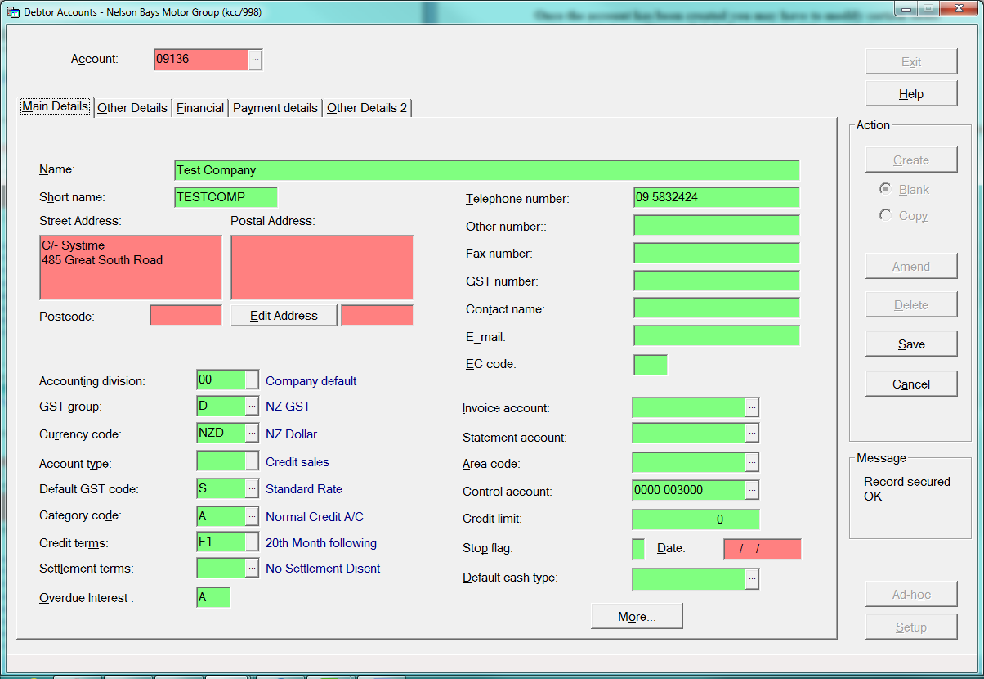Click into the Name field
This screenshot has height=679, width=984.
486,170
